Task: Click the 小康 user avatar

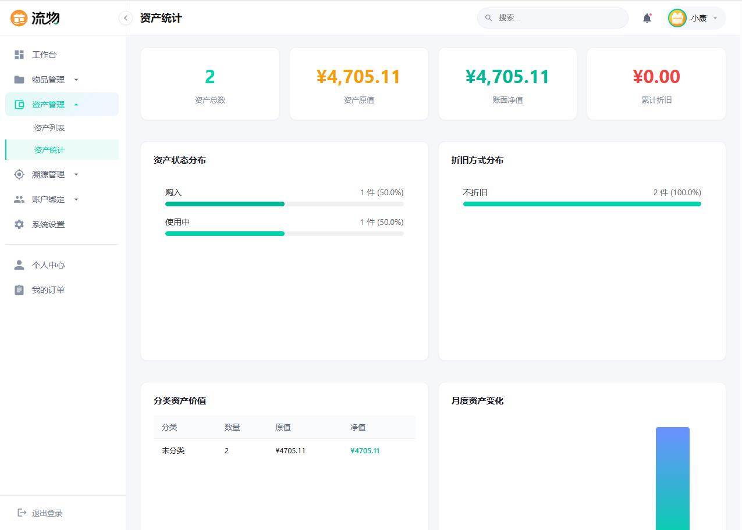Action: click(677, 18)
